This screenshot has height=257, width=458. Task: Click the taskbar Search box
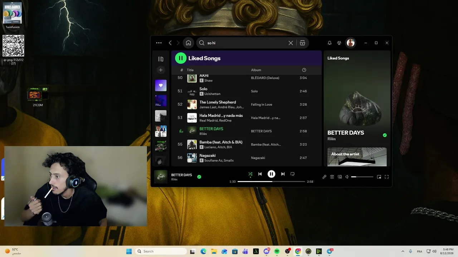coord(161,251)
